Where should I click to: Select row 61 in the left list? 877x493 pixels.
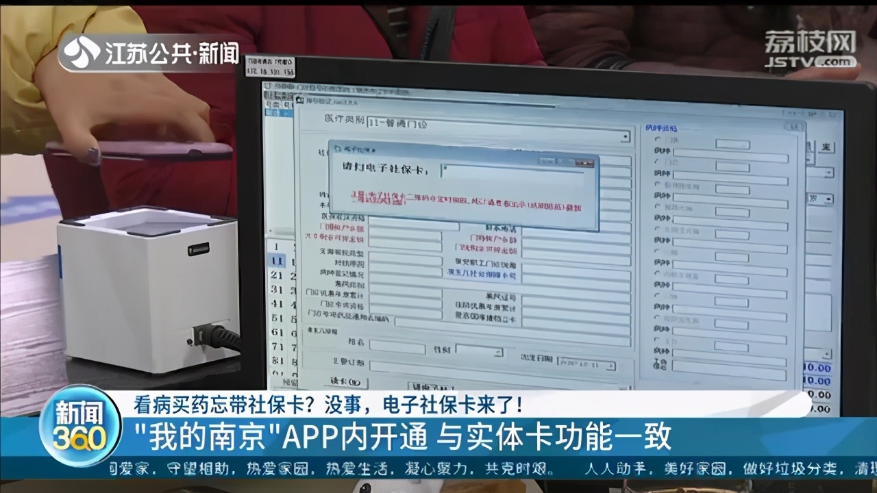[277, 333]
